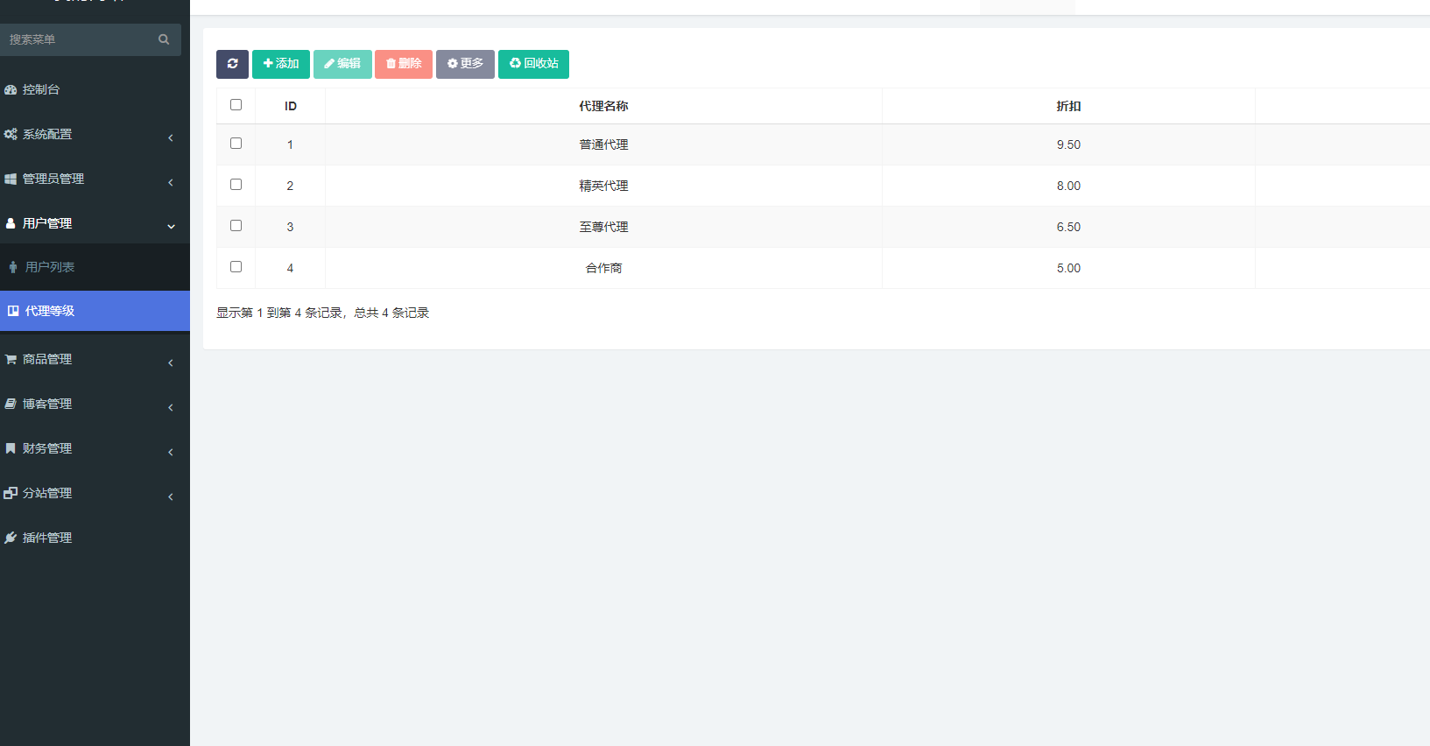Image resolution: width=1430 pixels, height=746 pixels.
Task: Click the dashboard icon beside 控制台
Action: point(11,90)
